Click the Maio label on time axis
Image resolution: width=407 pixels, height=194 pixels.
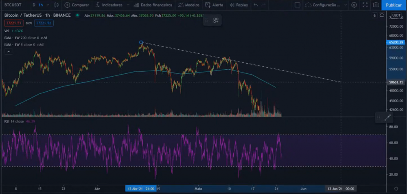pos(198,189)
